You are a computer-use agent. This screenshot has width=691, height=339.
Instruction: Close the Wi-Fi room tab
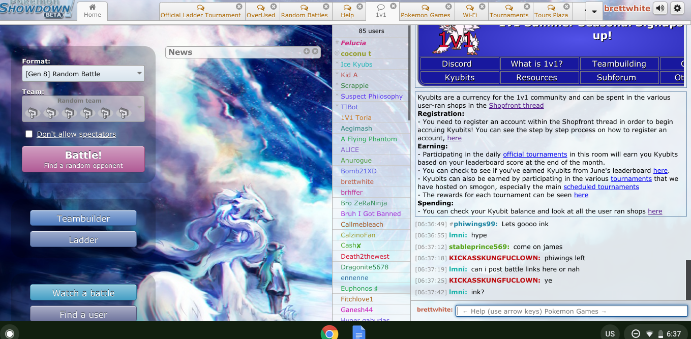(482, 7)
